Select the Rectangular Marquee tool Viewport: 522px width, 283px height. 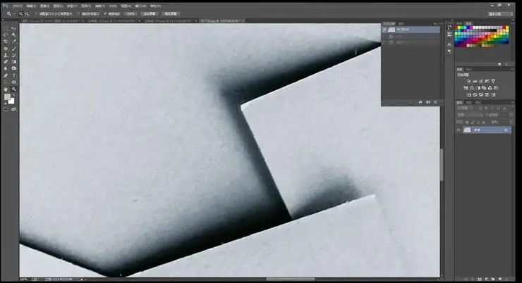click(x=6, y=28)
